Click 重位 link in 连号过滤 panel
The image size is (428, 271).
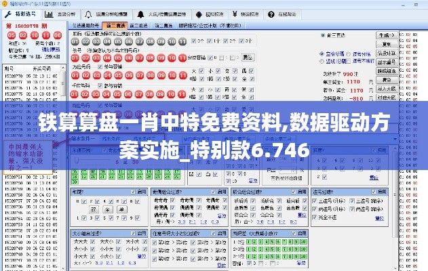click(379, 218)
